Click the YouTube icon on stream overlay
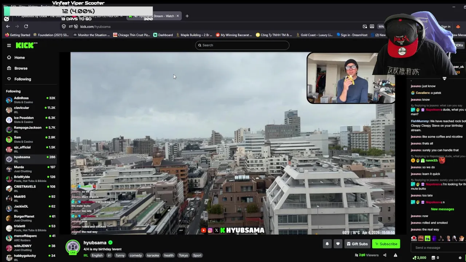Screen dimensions: 466x262 click(204, 230)
